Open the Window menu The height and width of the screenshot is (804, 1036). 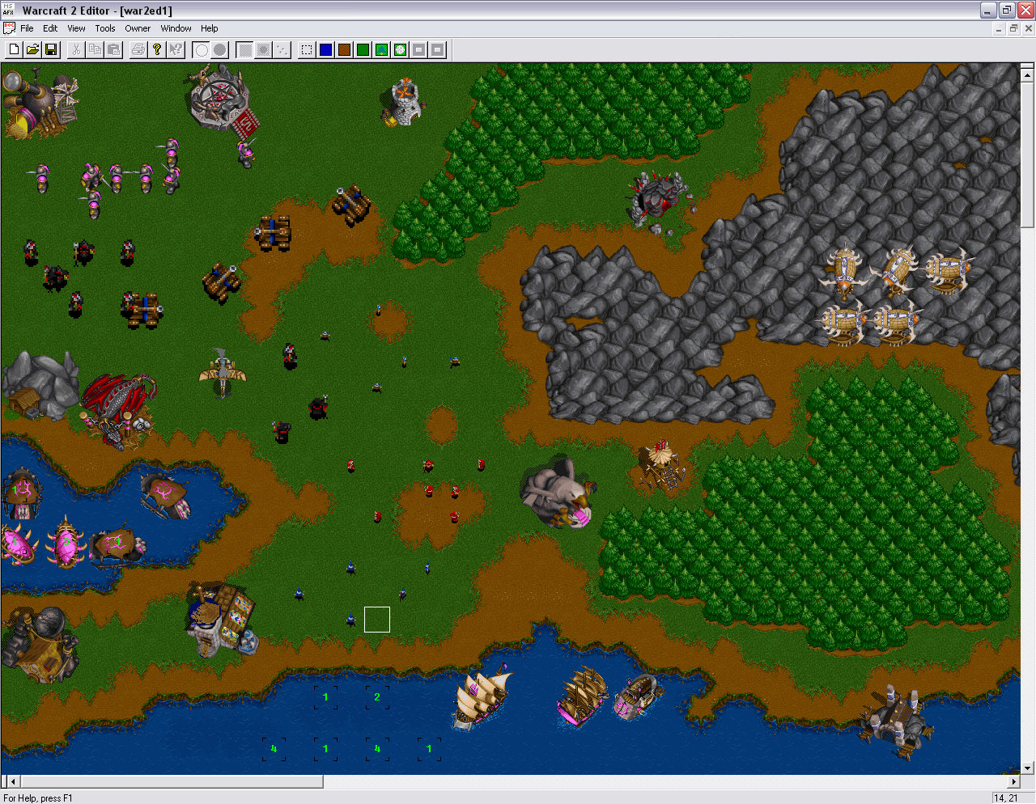[176, 28]
